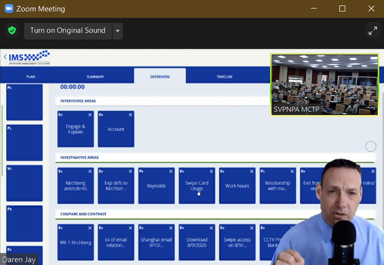Viewport: 384px width, 265px height.
Task: Click the IMS back arrow chevron
Action: [x=5, y=57]
